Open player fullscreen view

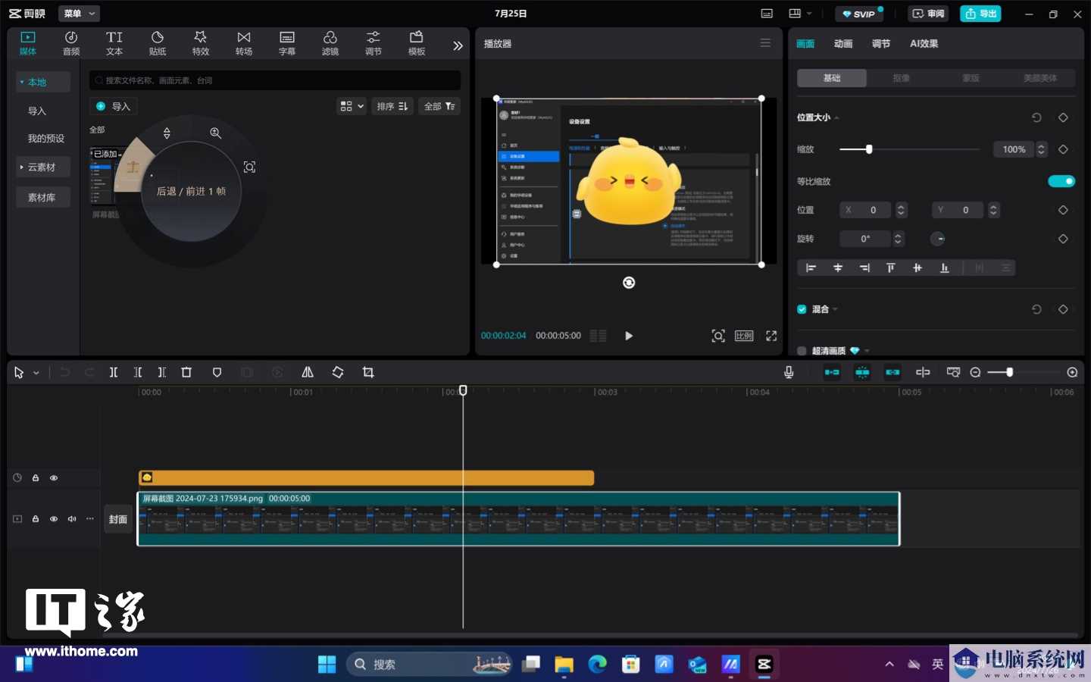point(771,336)
